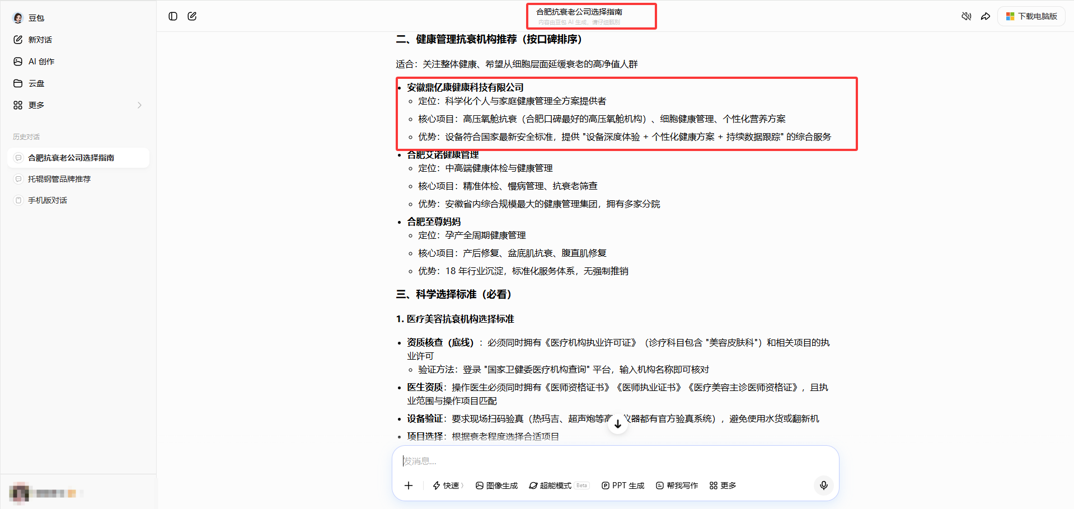Click conversation title 合肥抗衰老公司选择指南 in header
Image resolution: width=1074 pixels, height=509 pixels.
coord(579,12)
